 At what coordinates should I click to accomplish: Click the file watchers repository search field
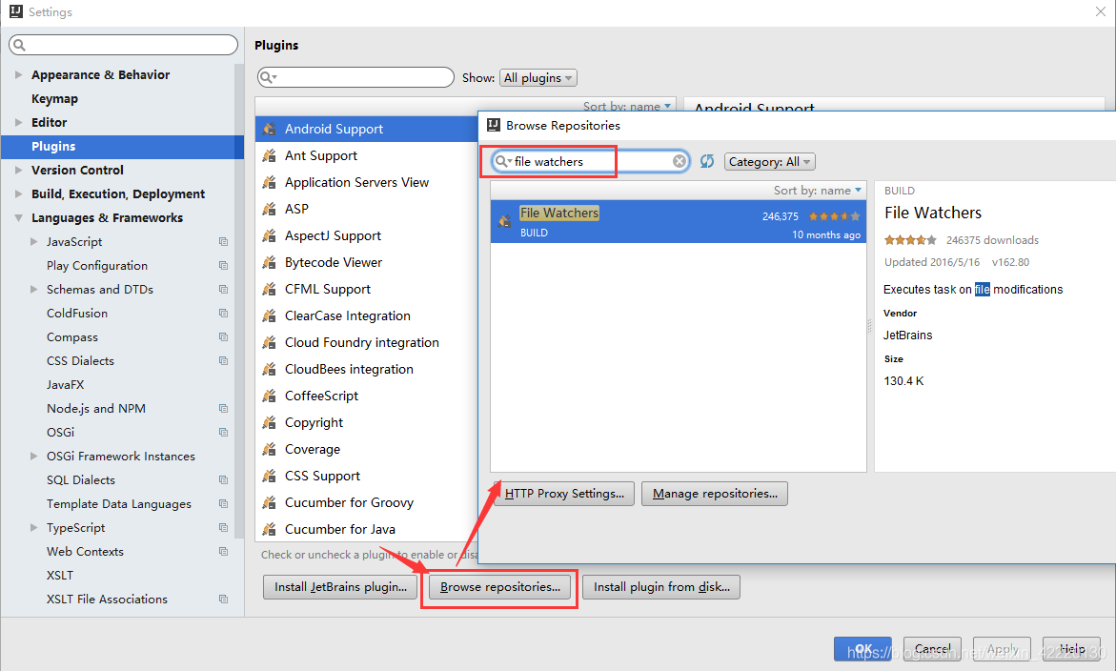point(591,161)
